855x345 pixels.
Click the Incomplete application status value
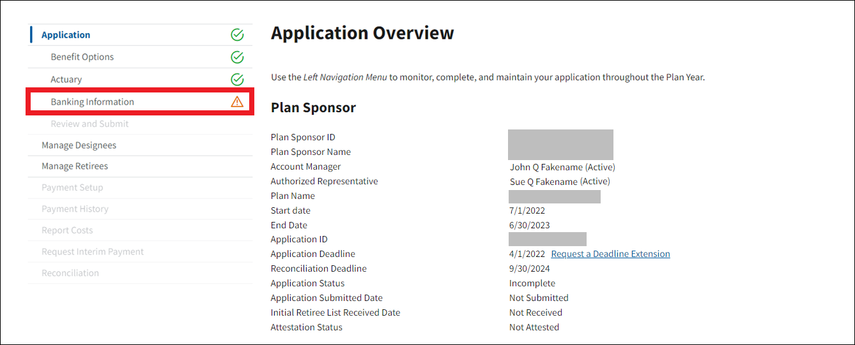tap(532, 283)
